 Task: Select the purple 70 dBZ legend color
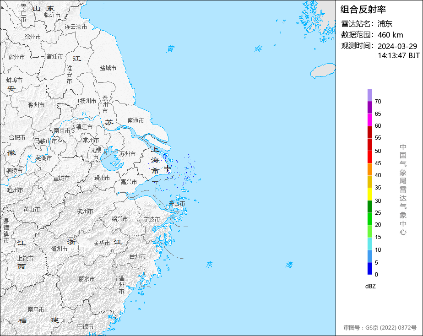coord(369,95)
